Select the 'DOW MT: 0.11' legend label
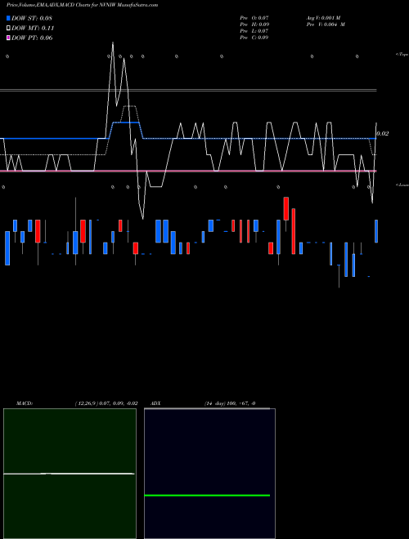 (x=33, y=29)
